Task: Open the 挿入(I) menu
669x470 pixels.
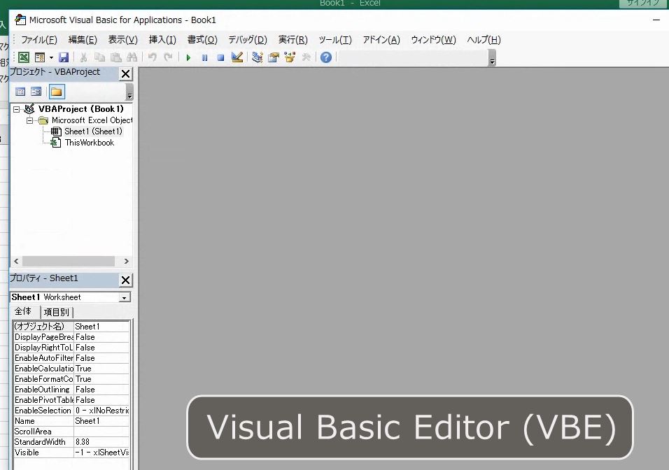Action: (162, 40)
